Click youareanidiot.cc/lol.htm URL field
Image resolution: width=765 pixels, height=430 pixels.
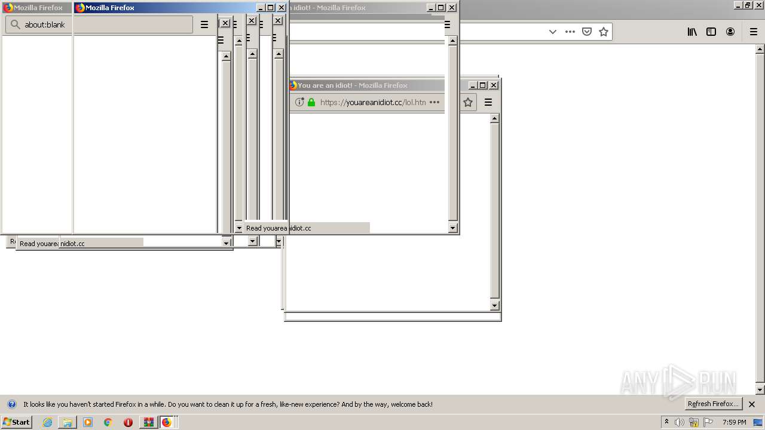pos(373,102)
